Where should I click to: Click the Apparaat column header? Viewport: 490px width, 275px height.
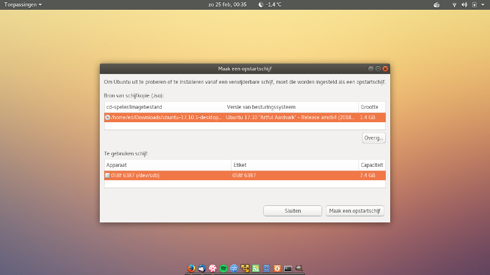(x=168, y=165)
